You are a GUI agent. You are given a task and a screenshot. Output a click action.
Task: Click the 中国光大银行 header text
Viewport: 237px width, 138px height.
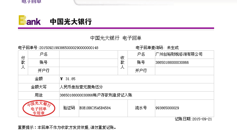pyautogui.click(x=71, y=22)
